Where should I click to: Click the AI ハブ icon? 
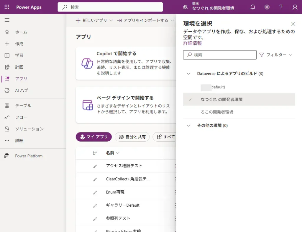(x=7, y=90)
